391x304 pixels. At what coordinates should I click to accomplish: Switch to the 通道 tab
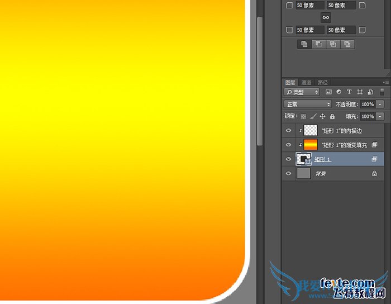[x=306, y=83]
